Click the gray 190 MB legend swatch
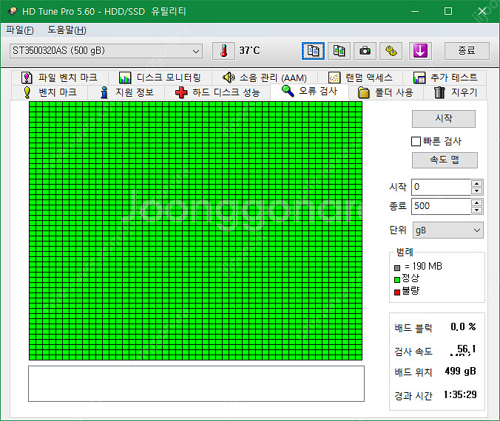 (x=397, y=268)
